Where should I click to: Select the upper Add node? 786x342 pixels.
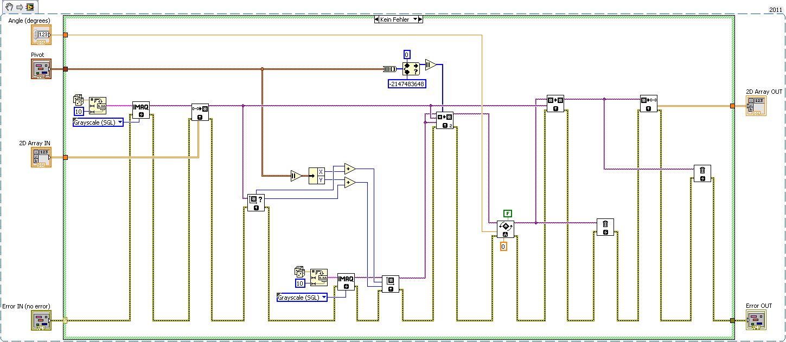click(350, 169)
